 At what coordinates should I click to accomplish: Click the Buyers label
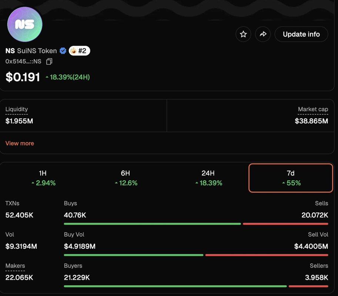pyautogui.click(x=73, y=266)
